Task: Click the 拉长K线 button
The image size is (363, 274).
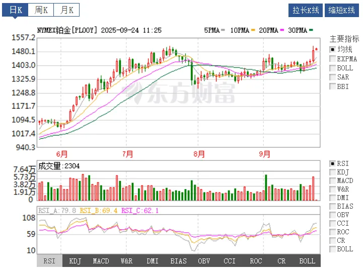Action: tap(306, 10)
